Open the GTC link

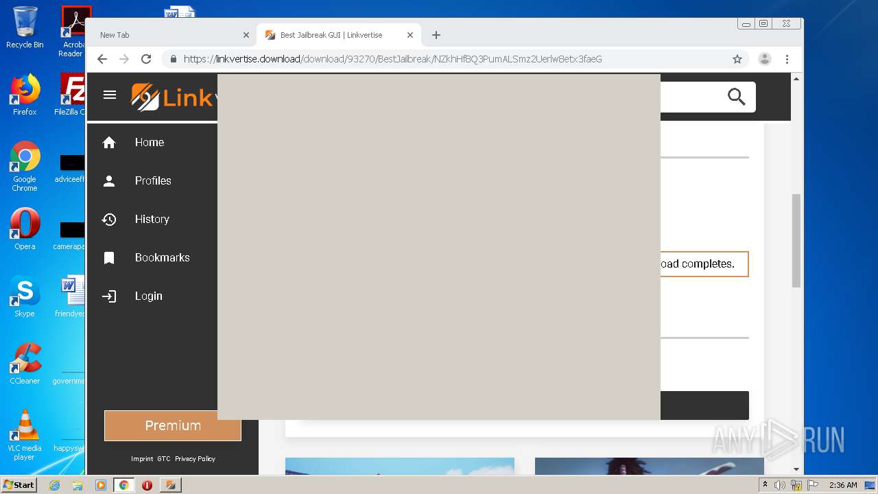[x=164, y=459]
